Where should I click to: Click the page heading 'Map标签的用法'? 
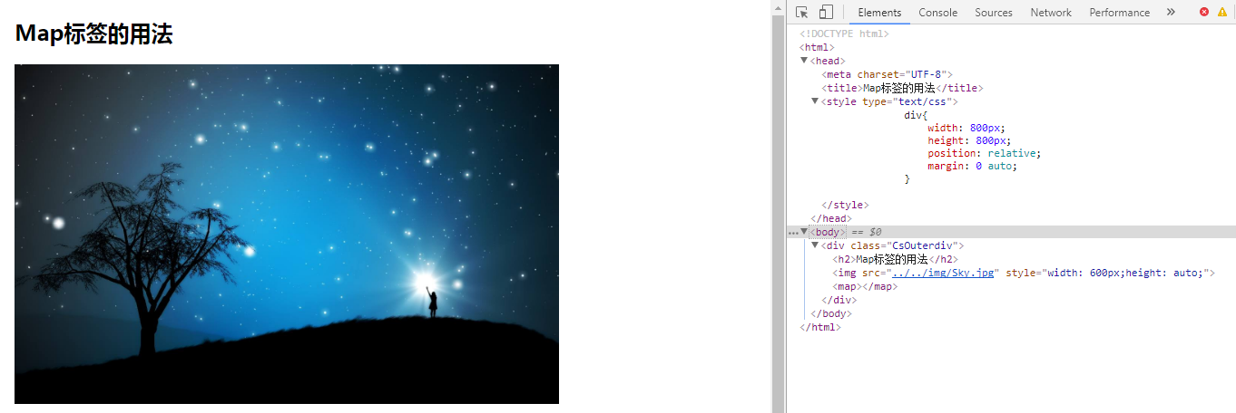coord(93,34)
